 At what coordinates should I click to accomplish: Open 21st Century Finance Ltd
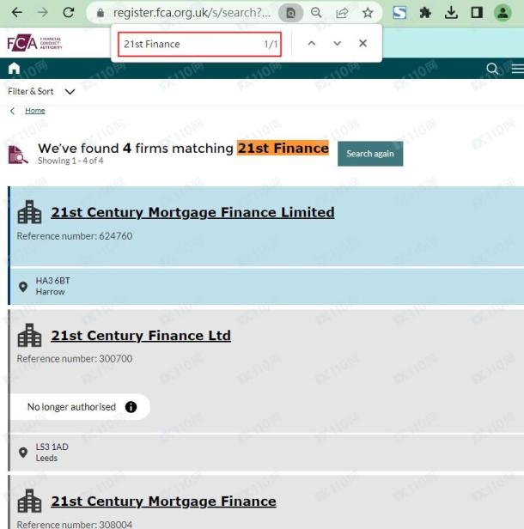(x=141, y=336)
